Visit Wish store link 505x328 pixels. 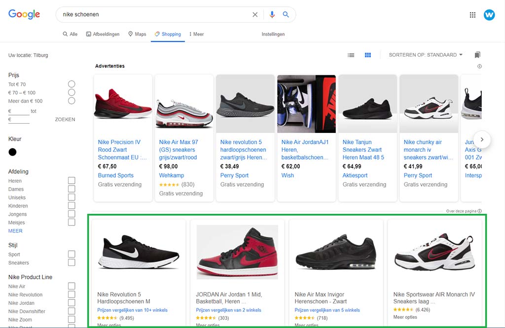pos(288,175)
